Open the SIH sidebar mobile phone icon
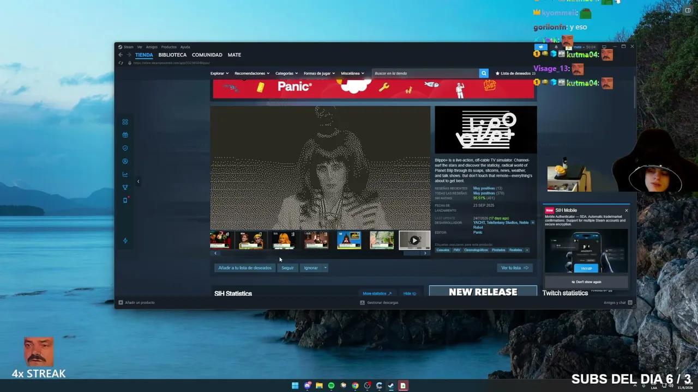698x392 pixels. tap(125, 200)
